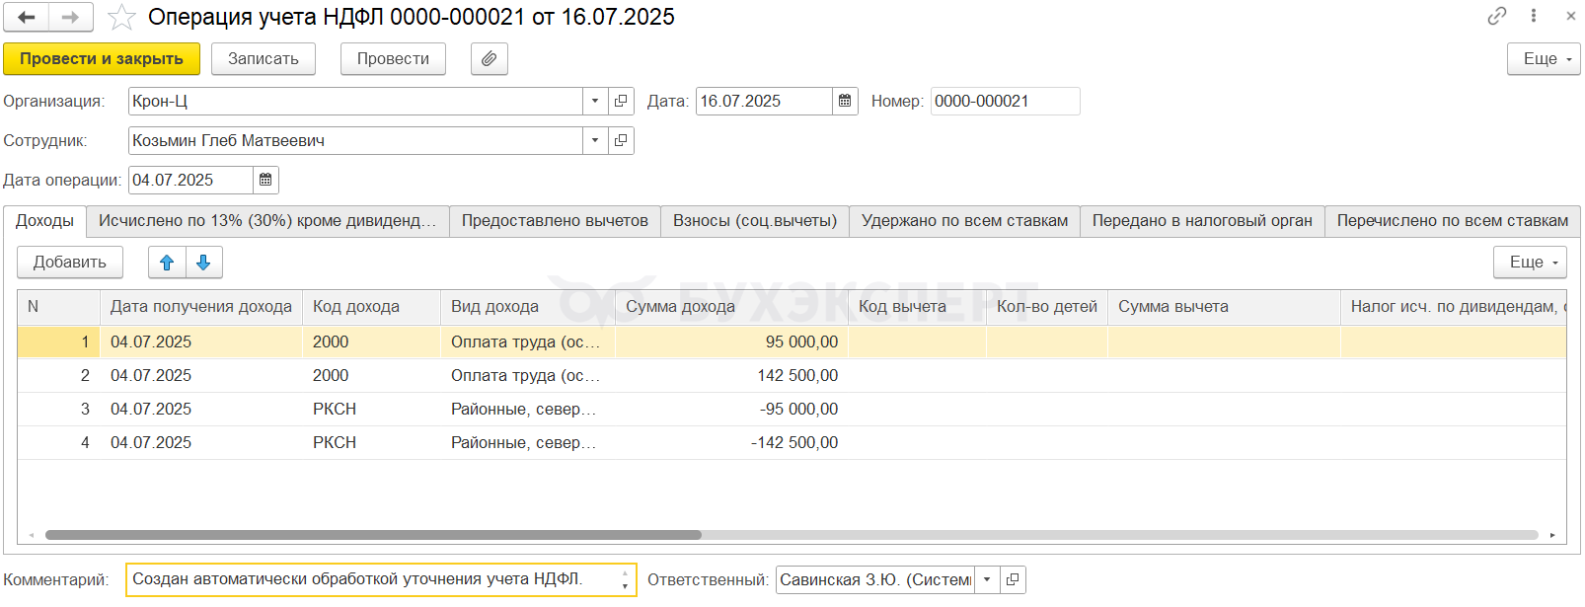Add document to favorites with star

(x=121, y=17)
